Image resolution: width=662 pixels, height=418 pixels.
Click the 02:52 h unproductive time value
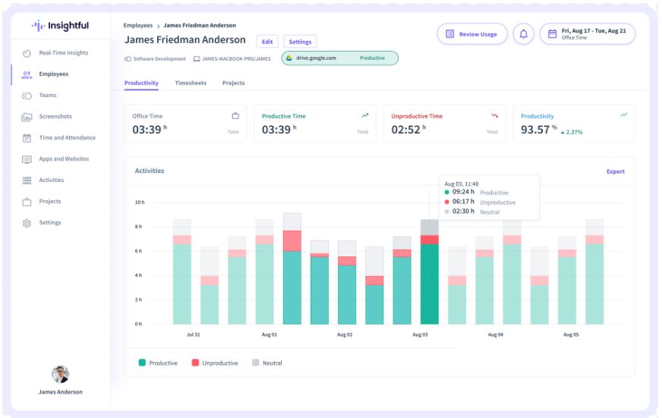tap(408, 130)
